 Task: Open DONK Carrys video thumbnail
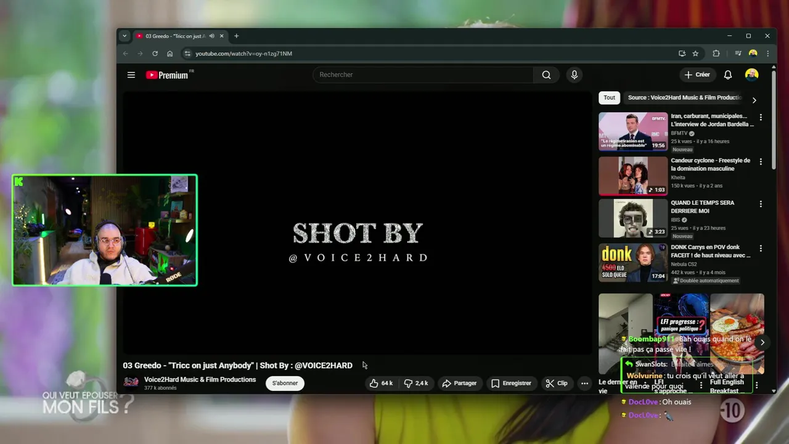(633, 263)
